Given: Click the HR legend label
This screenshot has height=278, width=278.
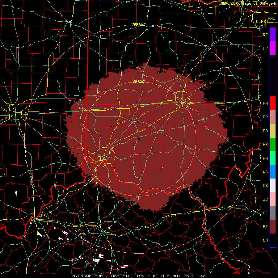Looking at the screenshot, I should pos(265,145).
